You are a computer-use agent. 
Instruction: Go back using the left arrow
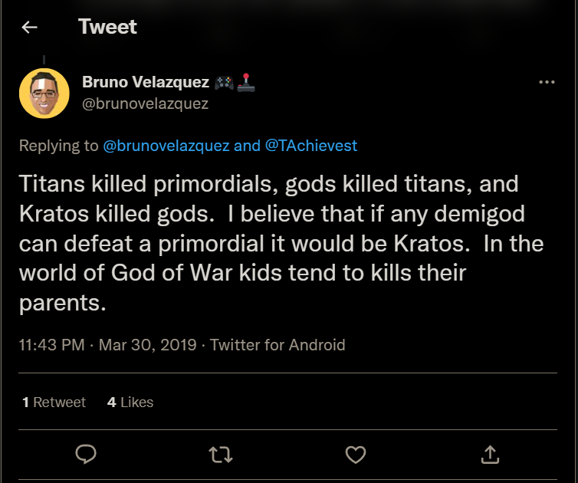click(x=30, y=28)
